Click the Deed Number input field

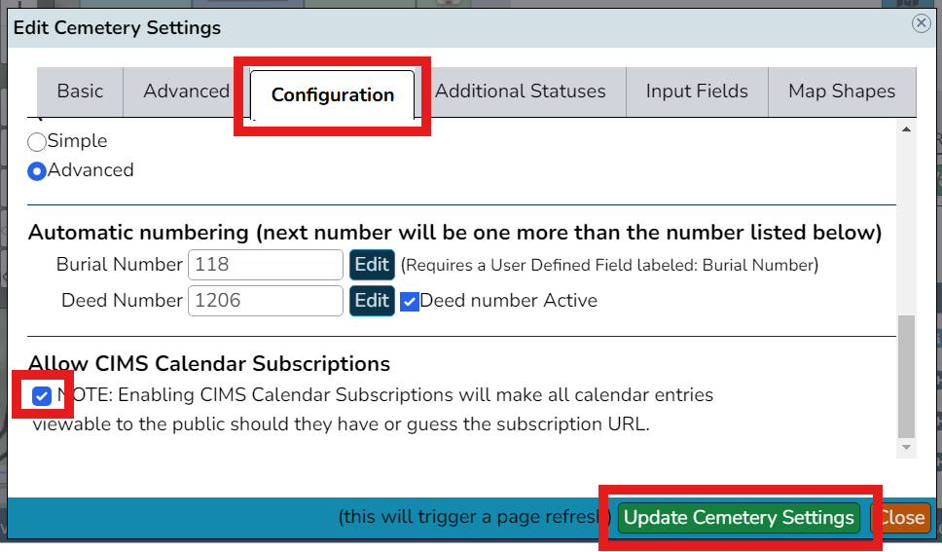click(x=266, y=301)
